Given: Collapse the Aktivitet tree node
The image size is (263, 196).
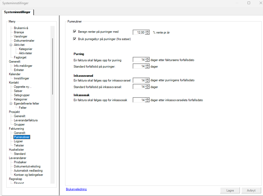Looking at the screenshot, I should point(11,45).
